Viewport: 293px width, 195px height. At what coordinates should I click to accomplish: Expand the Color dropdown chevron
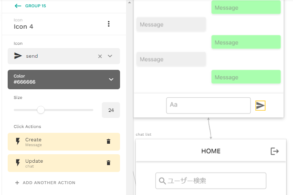coord(111,80)
